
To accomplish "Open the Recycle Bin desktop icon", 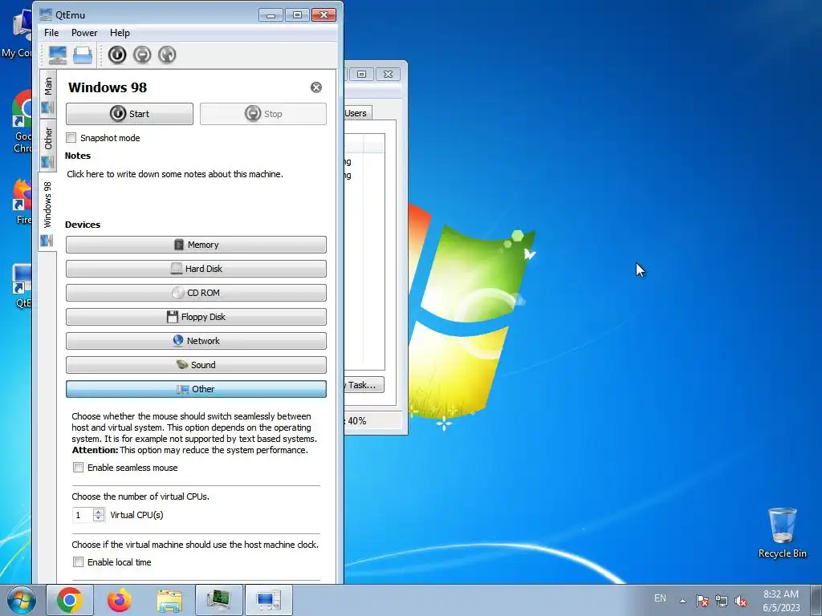I will [782, 533].
